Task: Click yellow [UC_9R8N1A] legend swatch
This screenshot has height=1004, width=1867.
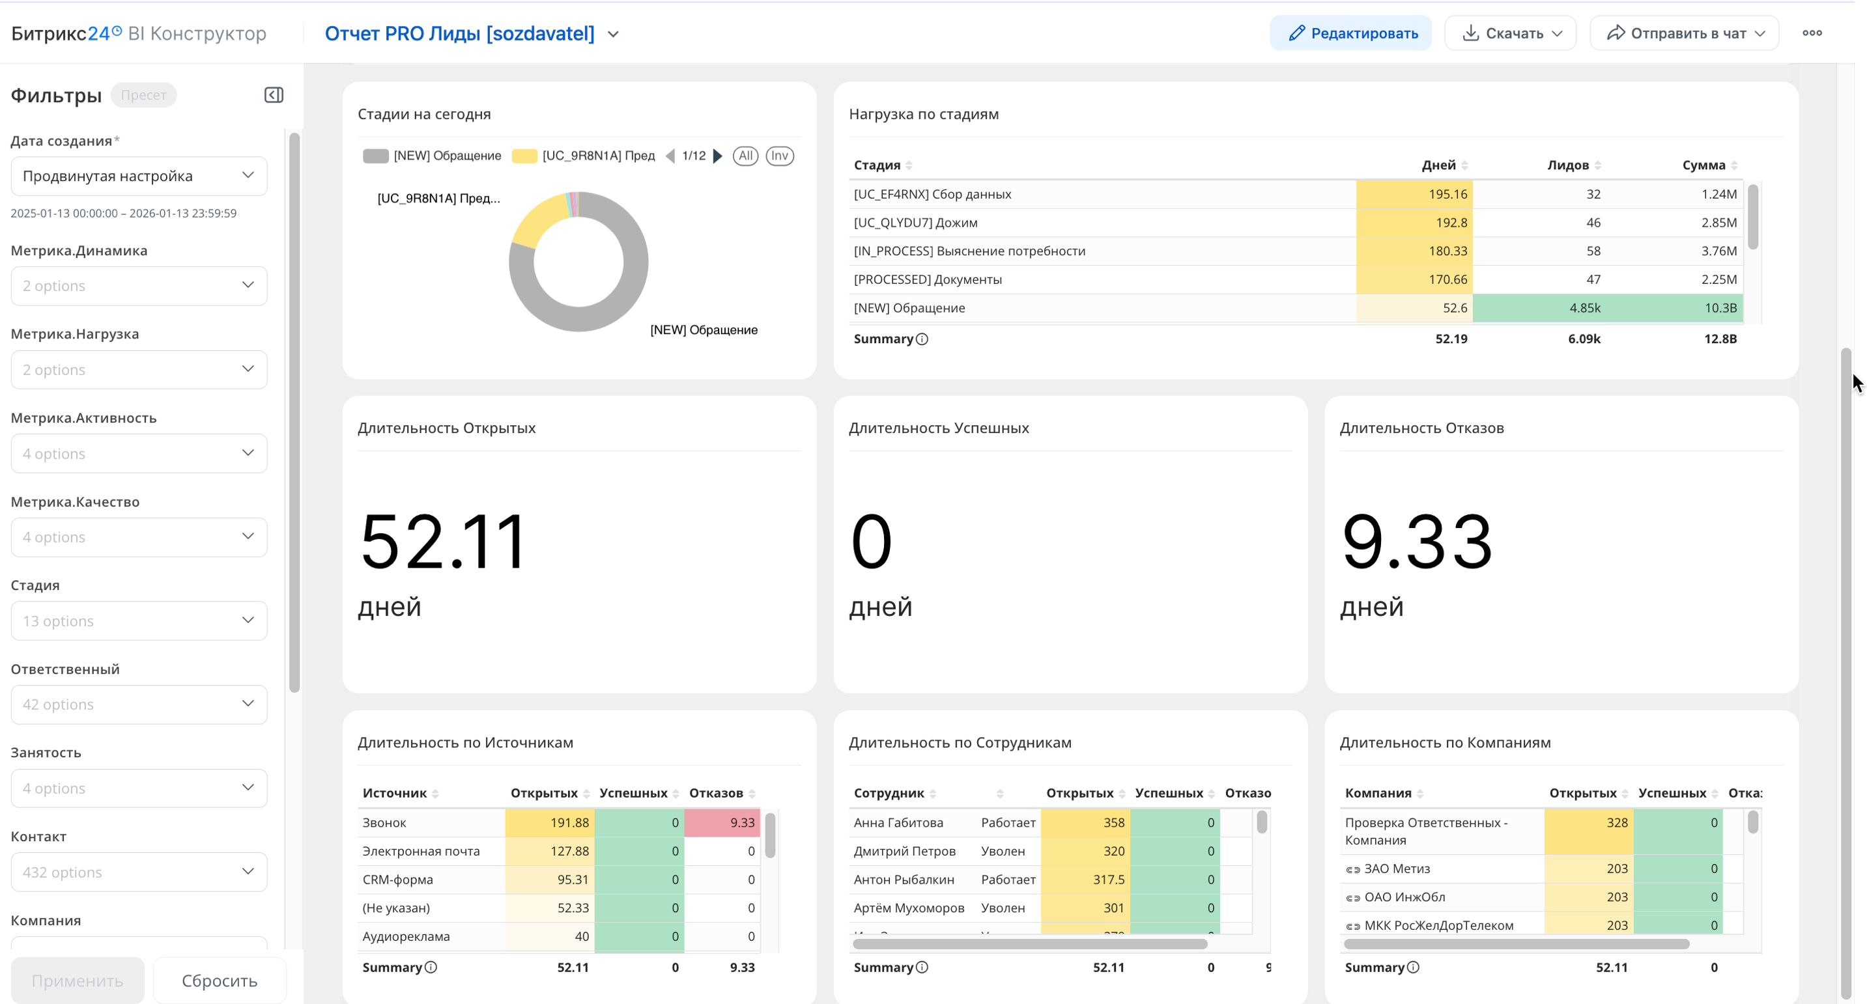Action: (x=524, y=156)
